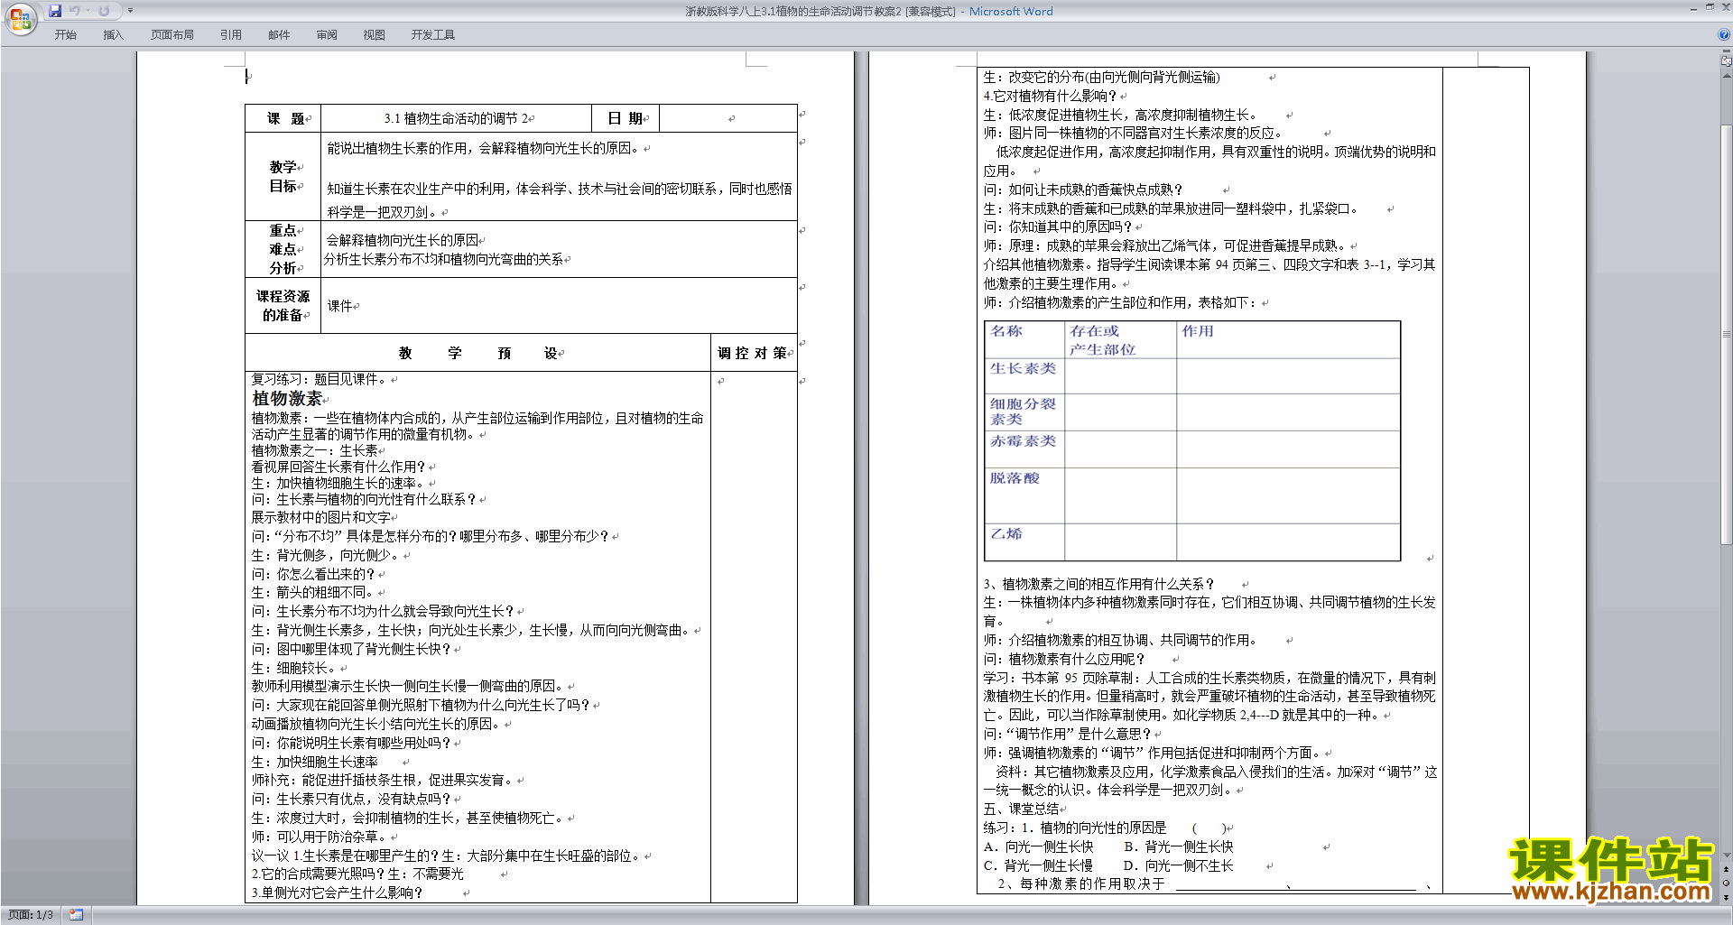This screenshot has height=925, width=1733.
Task: Click the line '问：如何让未成熟的香蕉快点成熟？'
Action: coord(1083,190)
